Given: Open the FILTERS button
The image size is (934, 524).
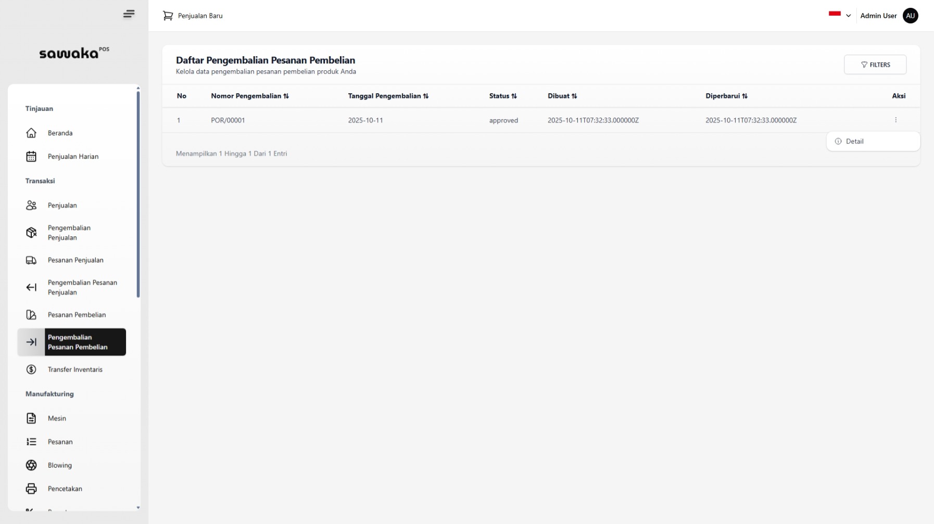Looking at the screenshot, I should click(x=875, y=65).
